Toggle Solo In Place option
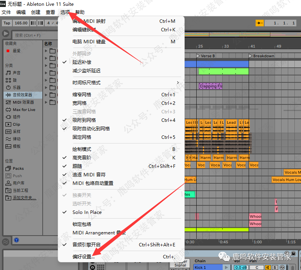The height and width of the screenshot is (270, 301). pyautogui.click(x=87, y=212)
